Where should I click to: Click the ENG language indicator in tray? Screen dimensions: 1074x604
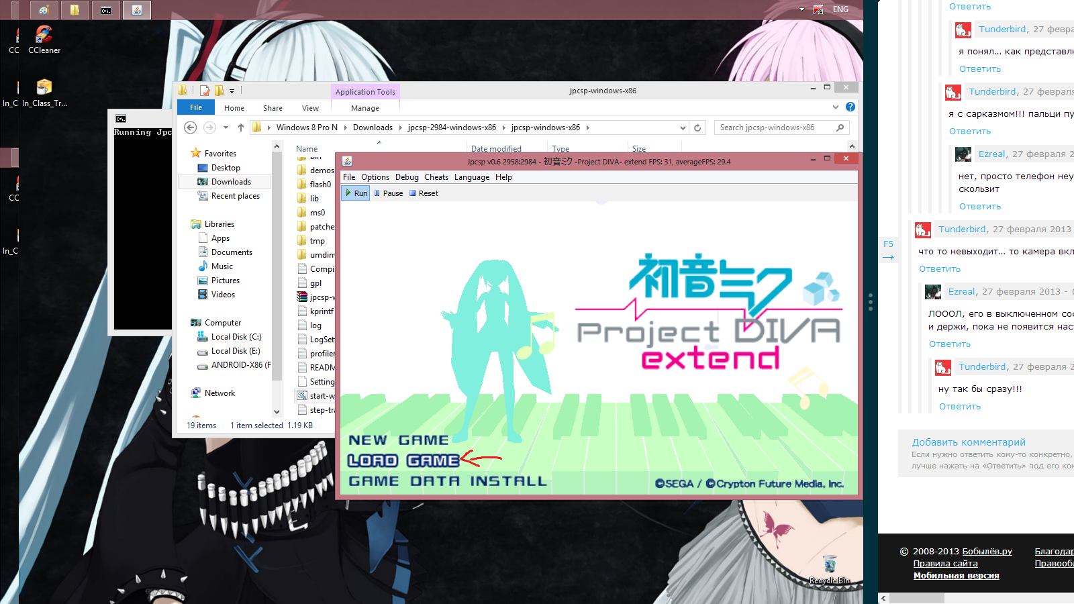tap(840, 9)
